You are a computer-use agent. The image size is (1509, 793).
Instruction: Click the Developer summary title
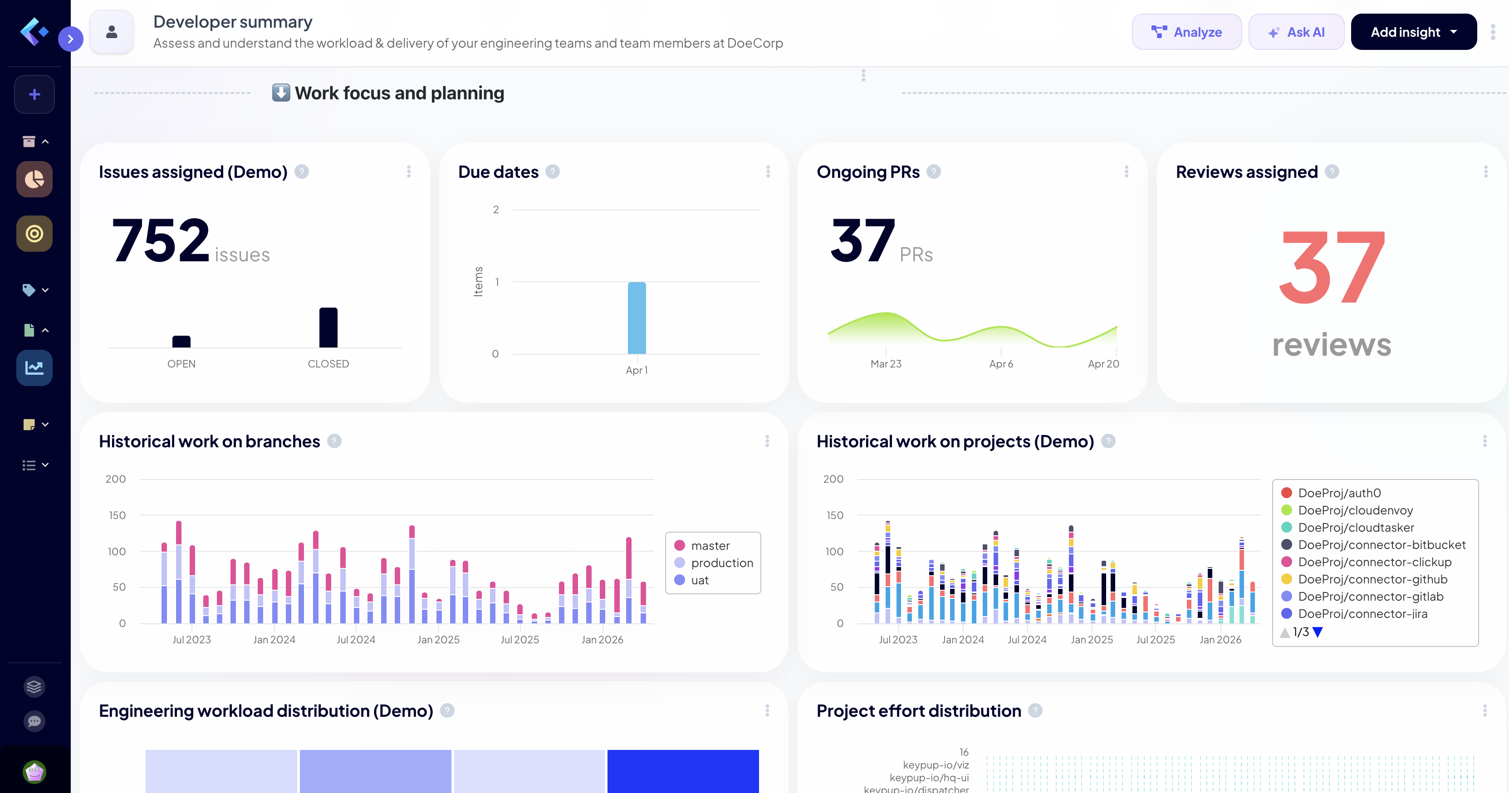tap(233, 22)
